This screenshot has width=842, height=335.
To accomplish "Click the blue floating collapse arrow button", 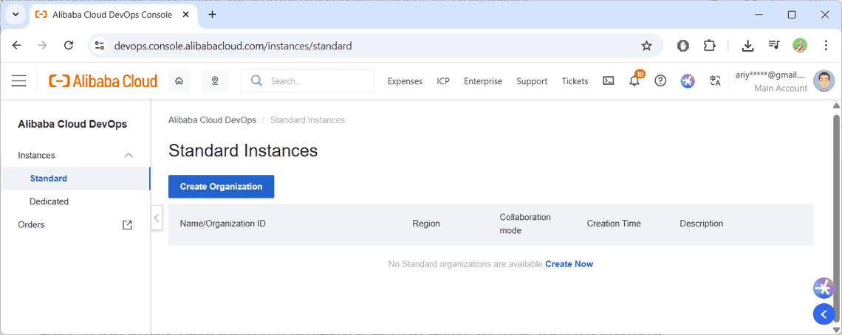I will (x=824, y=314).
